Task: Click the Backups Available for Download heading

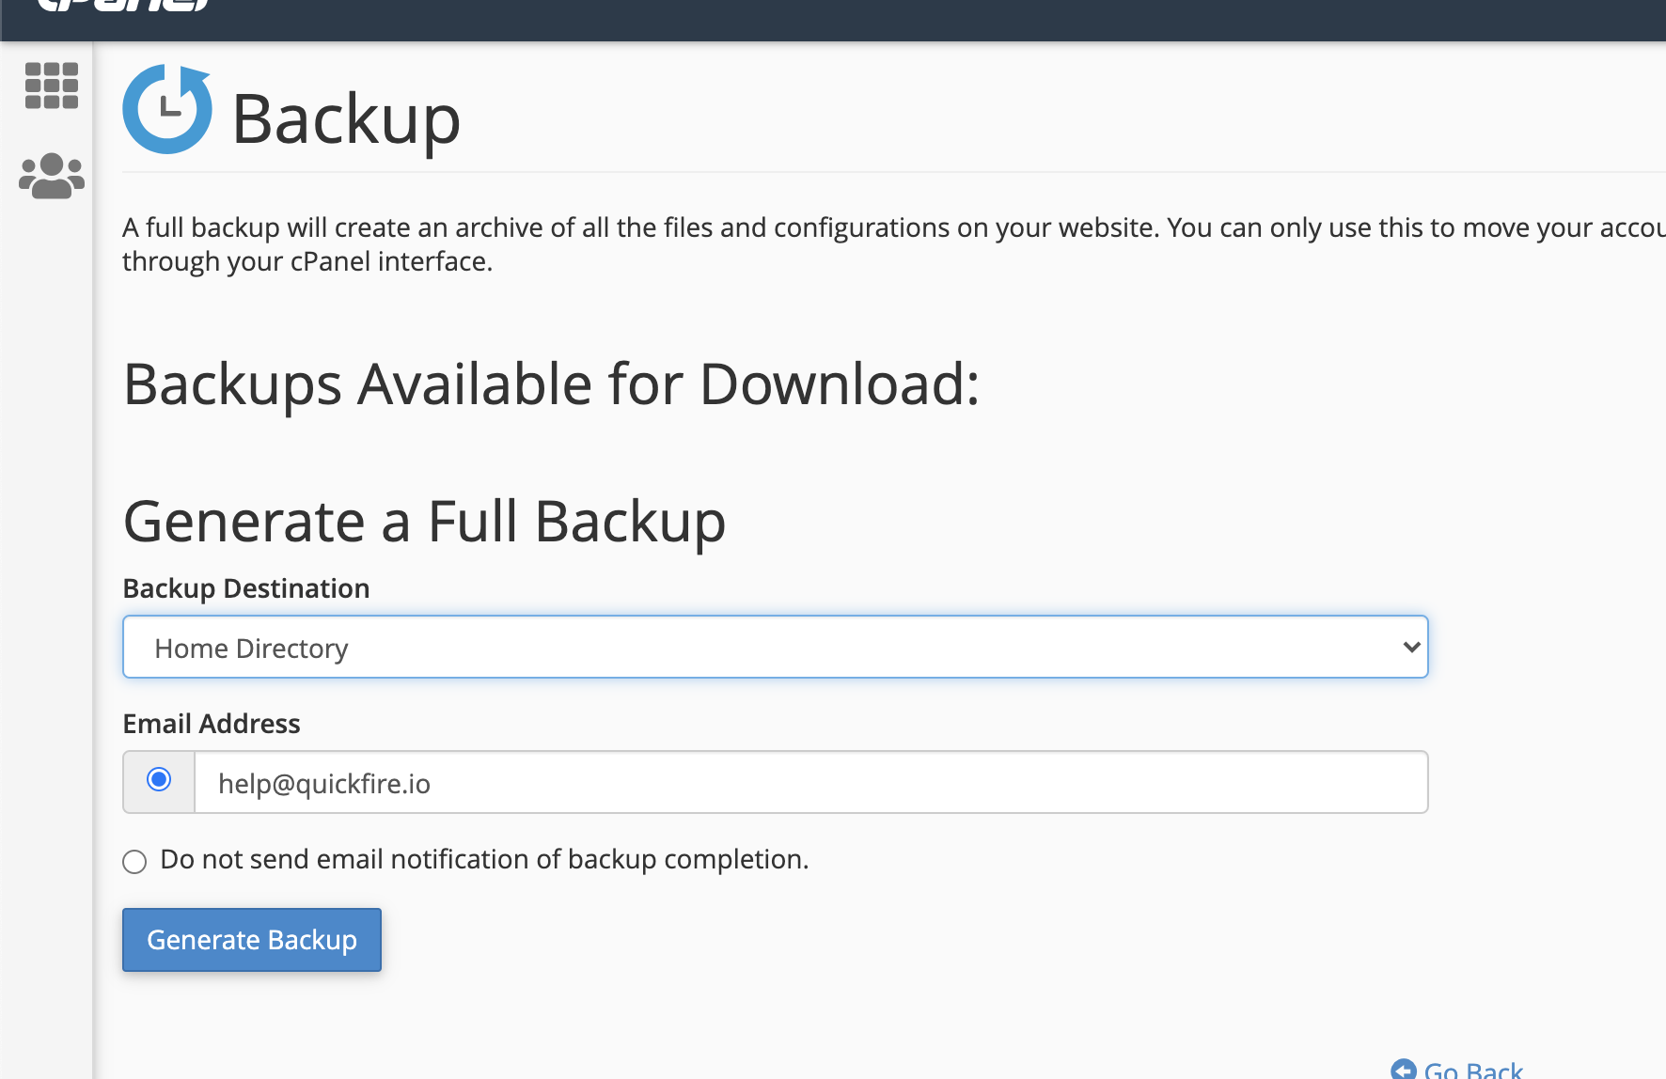Action: tap(551, 384)
